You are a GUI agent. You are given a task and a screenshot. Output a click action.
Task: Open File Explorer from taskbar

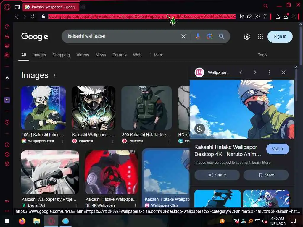(x=36, y=221)
